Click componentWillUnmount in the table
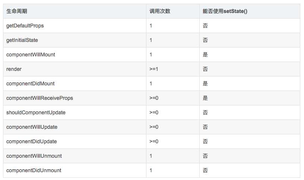 point(34,156)
